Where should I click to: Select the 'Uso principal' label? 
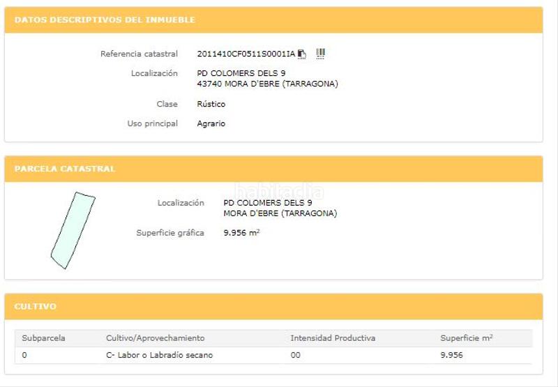coord(152,124)
